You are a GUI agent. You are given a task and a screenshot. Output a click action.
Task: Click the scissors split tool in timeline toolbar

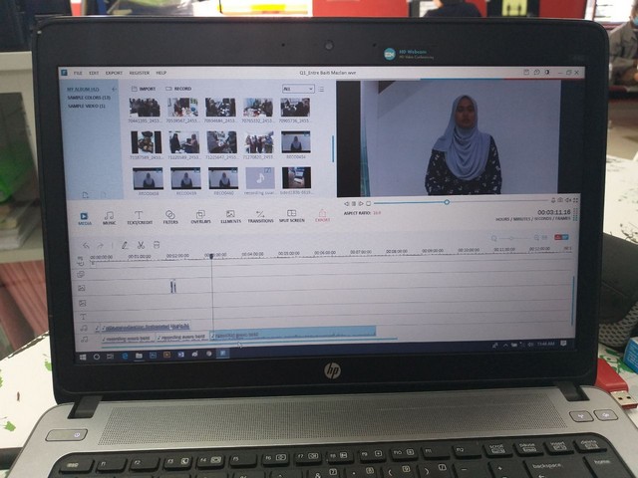[141, 245]
